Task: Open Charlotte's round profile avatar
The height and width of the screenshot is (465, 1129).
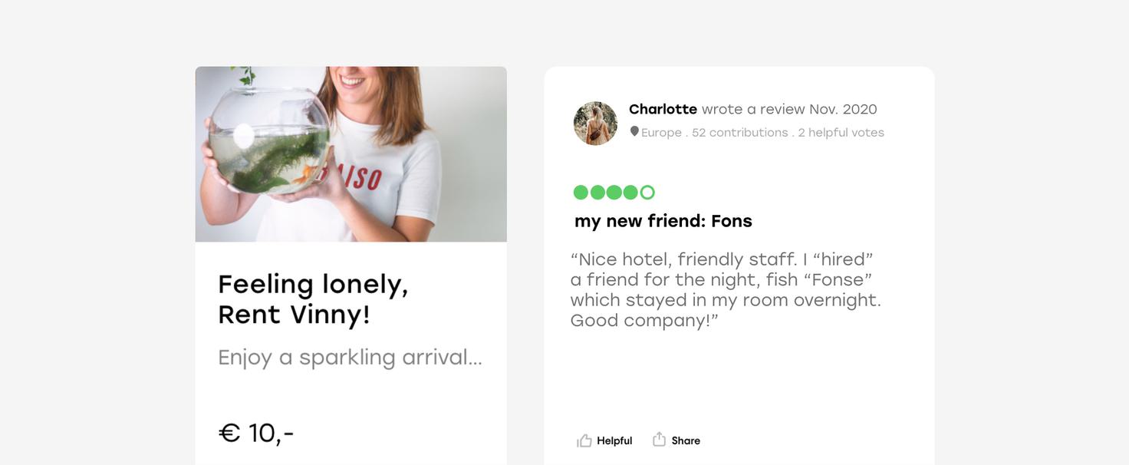Action: pyautogui.click(x=596, y=124)
